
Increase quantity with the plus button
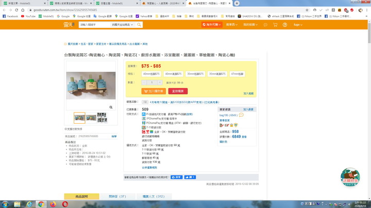[x=160, y=82]
